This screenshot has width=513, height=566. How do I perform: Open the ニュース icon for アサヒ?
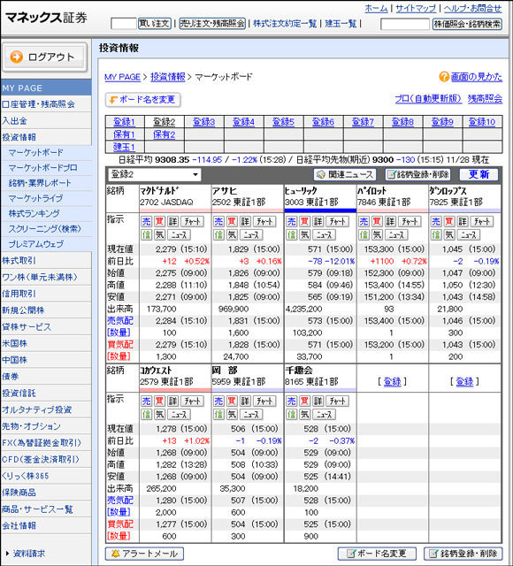[251, 235]
